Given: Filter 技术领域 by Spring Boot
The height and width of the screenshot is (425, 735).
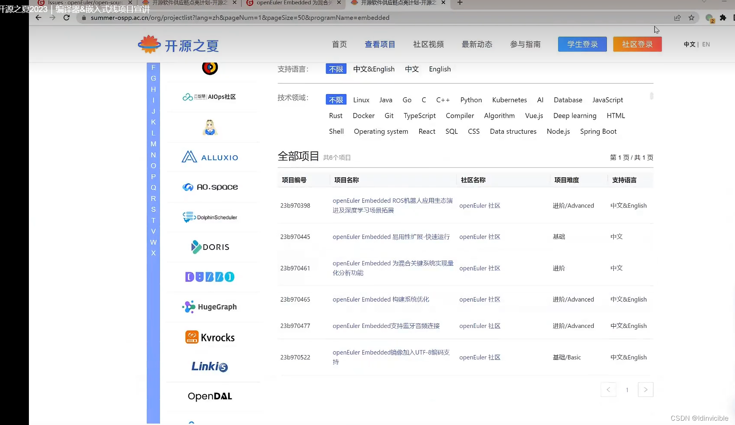Looking at the screenshot, I should coord(598,131).
